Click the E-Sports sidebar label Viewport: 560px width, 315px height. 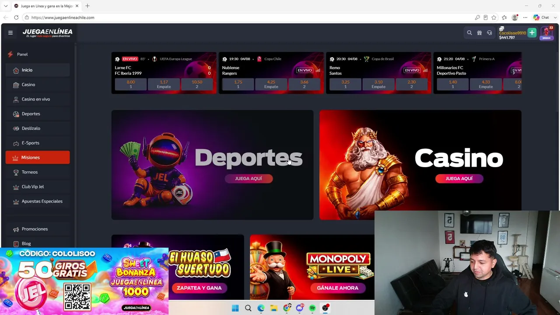point(31,143)
